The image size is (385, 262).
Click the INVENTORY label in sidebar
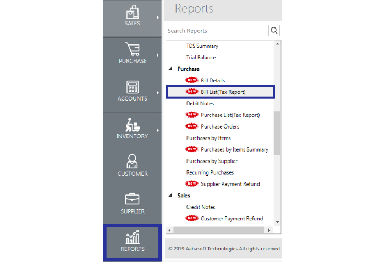(x=133, y=136)
